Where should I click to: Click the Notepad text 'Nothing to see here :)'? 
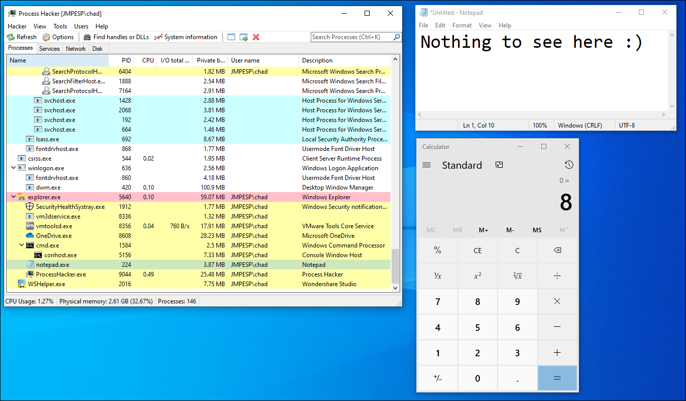pyautogui.click(x=532, y=42)
